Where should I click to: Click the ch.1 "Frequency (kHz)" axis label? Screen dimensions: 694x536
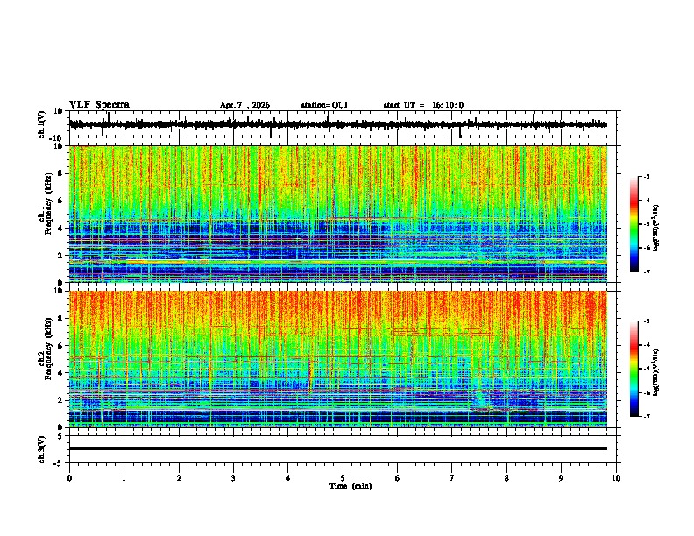point(48,203)
